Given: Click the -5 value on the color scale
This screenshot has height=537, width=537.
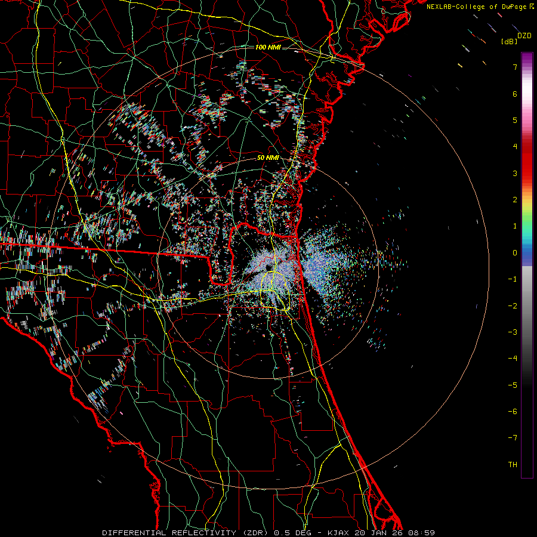Looking at the screenshot, I should (513, 385).
